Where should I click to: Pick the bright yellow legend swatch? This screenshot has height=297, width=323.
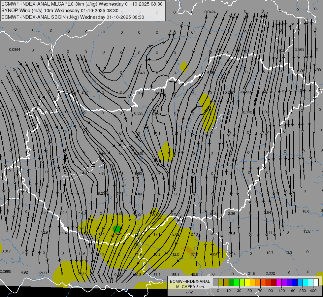pos(247,282)
